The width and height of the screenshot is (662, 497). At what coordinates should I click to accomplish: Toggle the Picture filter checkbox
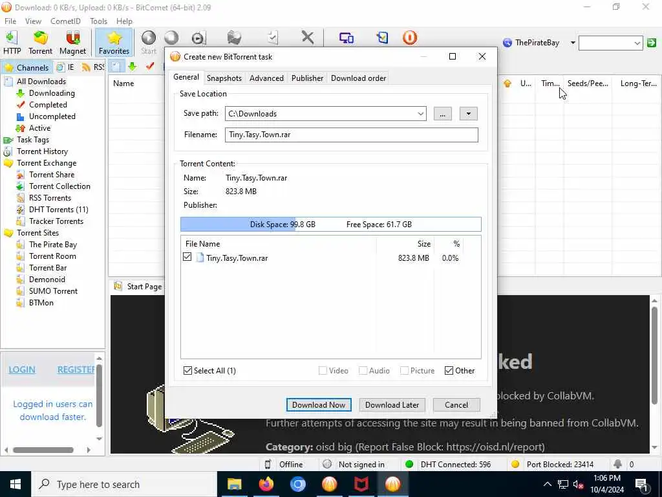(404, 371)
